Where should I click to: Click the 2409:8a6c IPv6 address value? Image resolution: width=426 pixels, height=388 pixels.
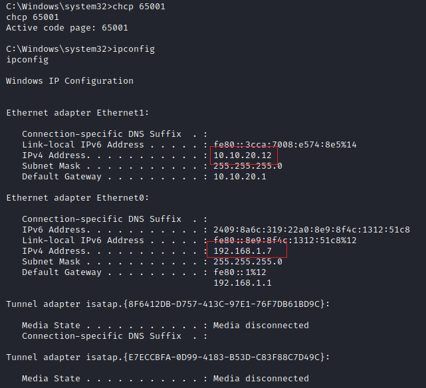coord(311,230)
